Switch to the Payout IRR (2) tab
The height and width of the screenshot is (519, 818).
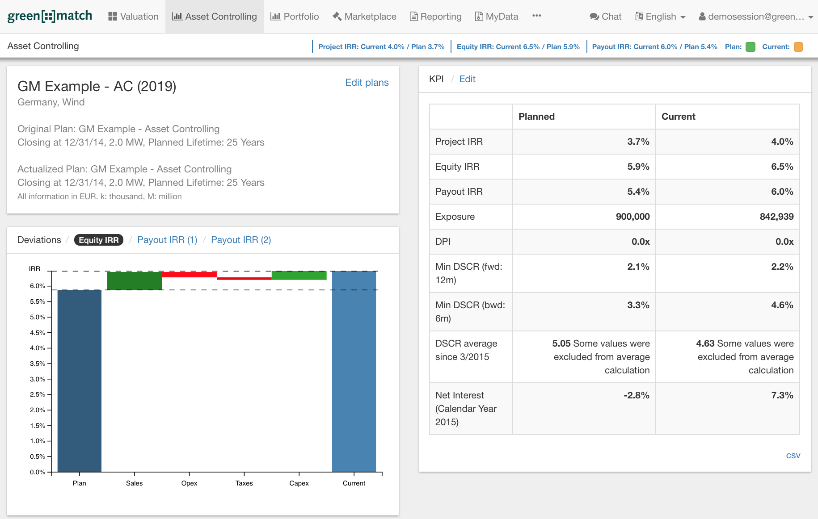[241, 240]
